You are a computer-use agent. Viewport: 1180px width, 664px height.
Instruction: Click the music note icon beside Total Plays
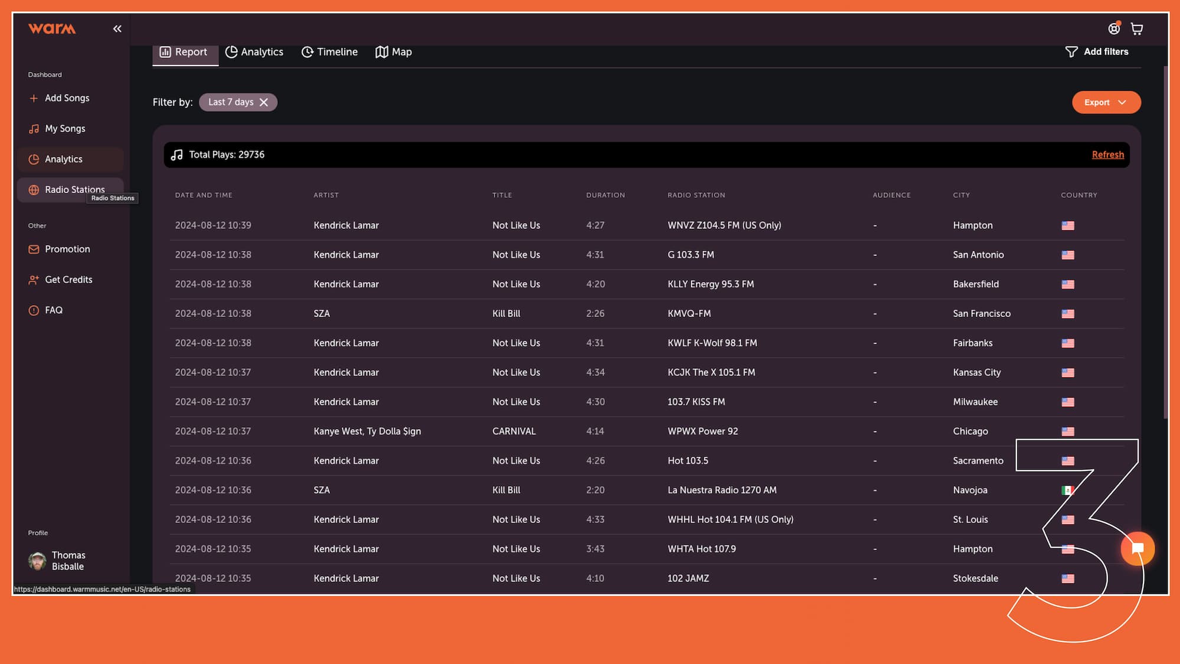pyautogui.click(x=176, y=155)
